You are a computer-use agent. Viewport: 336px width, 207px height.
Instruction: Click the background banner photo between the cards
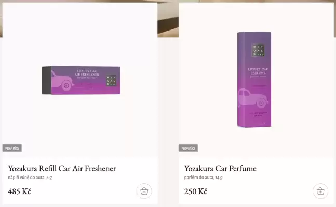pos(168,19)
